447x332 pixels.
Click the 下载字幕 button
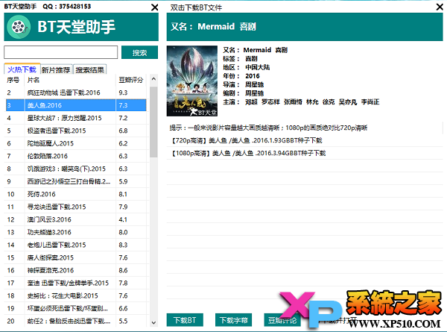[x=233, y=320]
